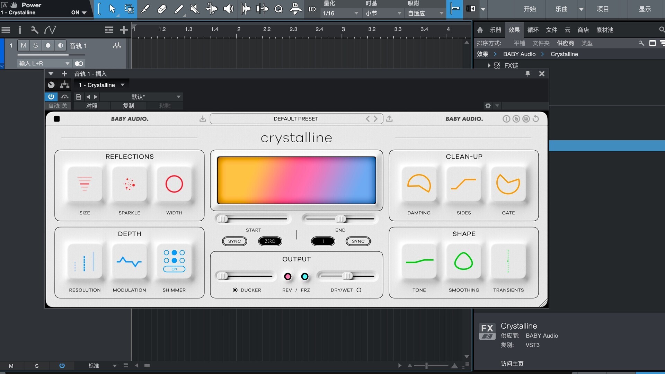The width and height of the screenshot is (665, 374).
Task: Switch to the 文件 browser tab
Action: click(x=551, y=30)
